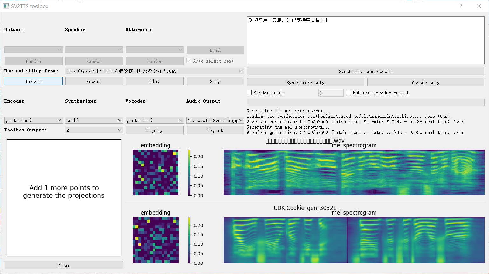
Task: Click the bottom embedding heatmap
Action: click(155, 240)
